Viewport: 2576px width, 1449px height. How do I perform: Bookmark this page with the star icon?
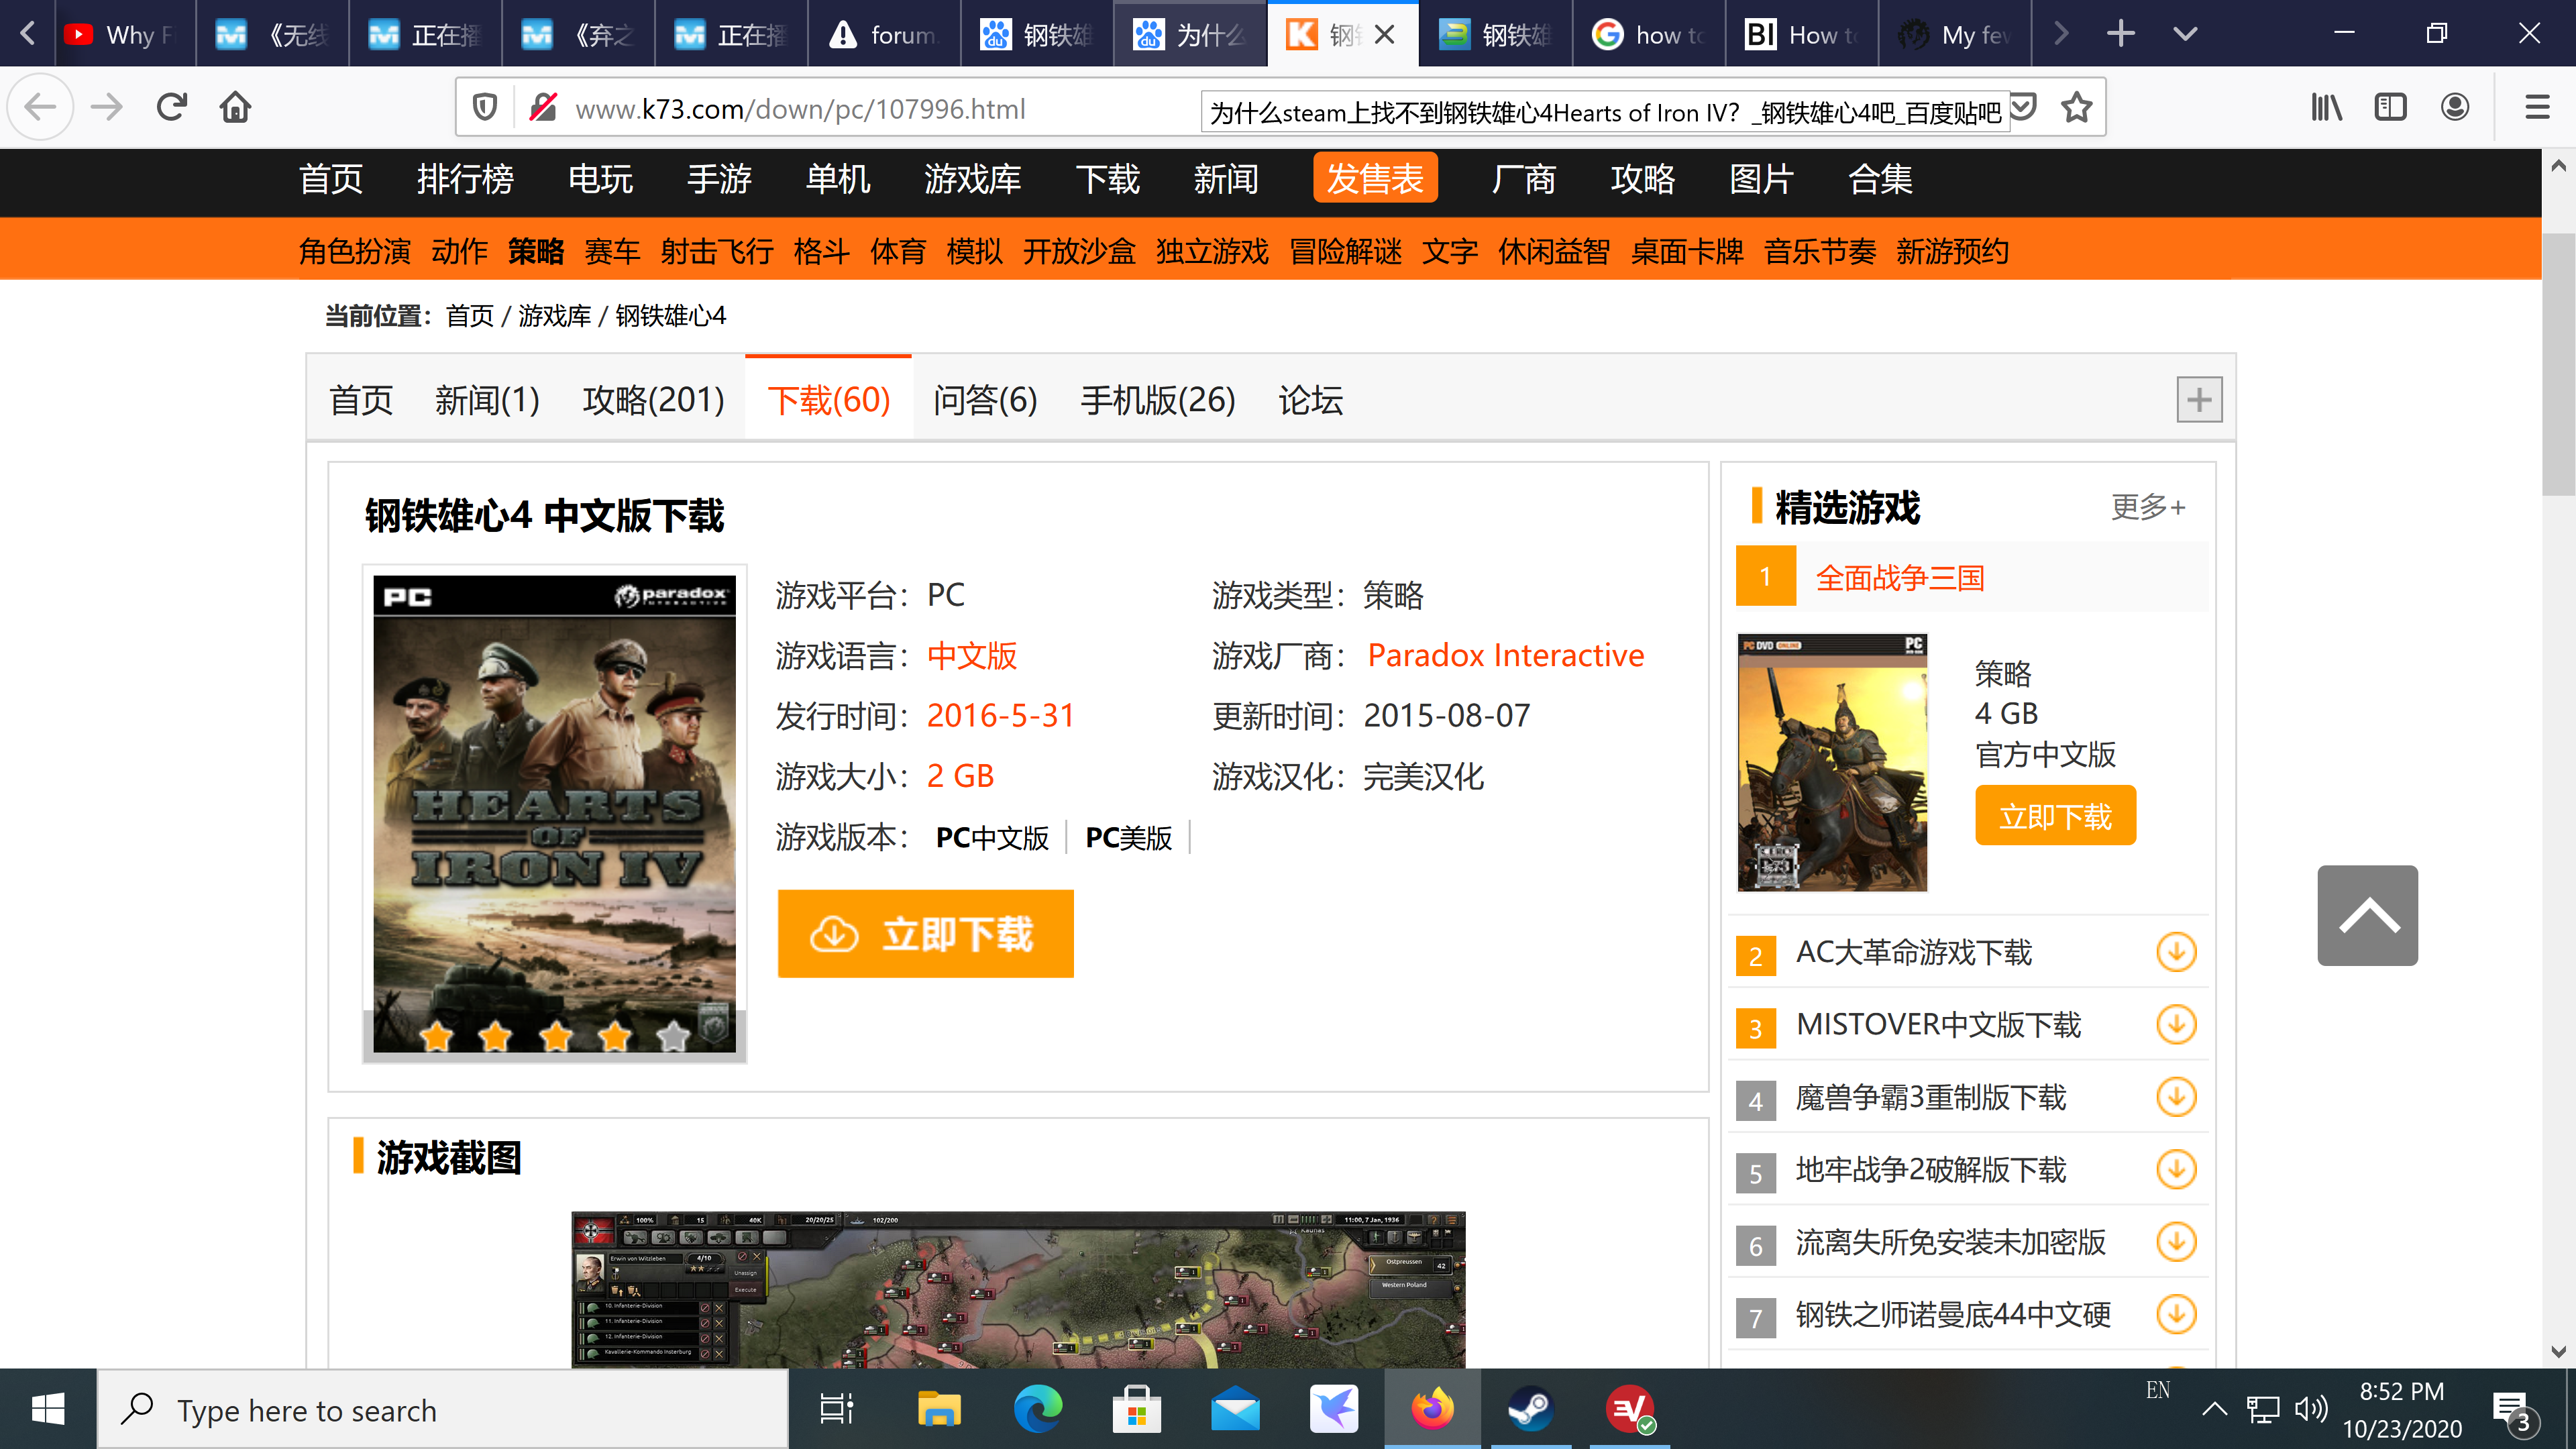[2076, 107]
